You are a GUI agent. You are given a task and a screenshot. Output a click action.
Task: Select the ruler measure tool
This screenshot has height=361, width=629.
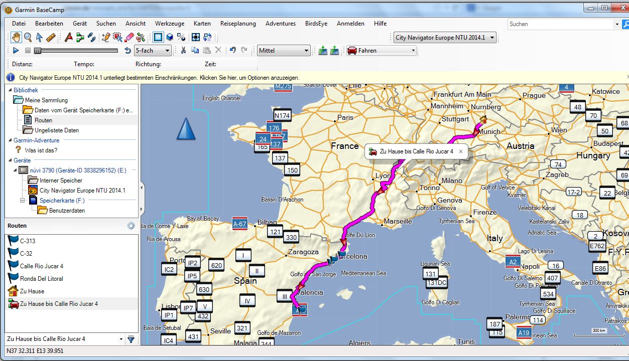(51, 37)
